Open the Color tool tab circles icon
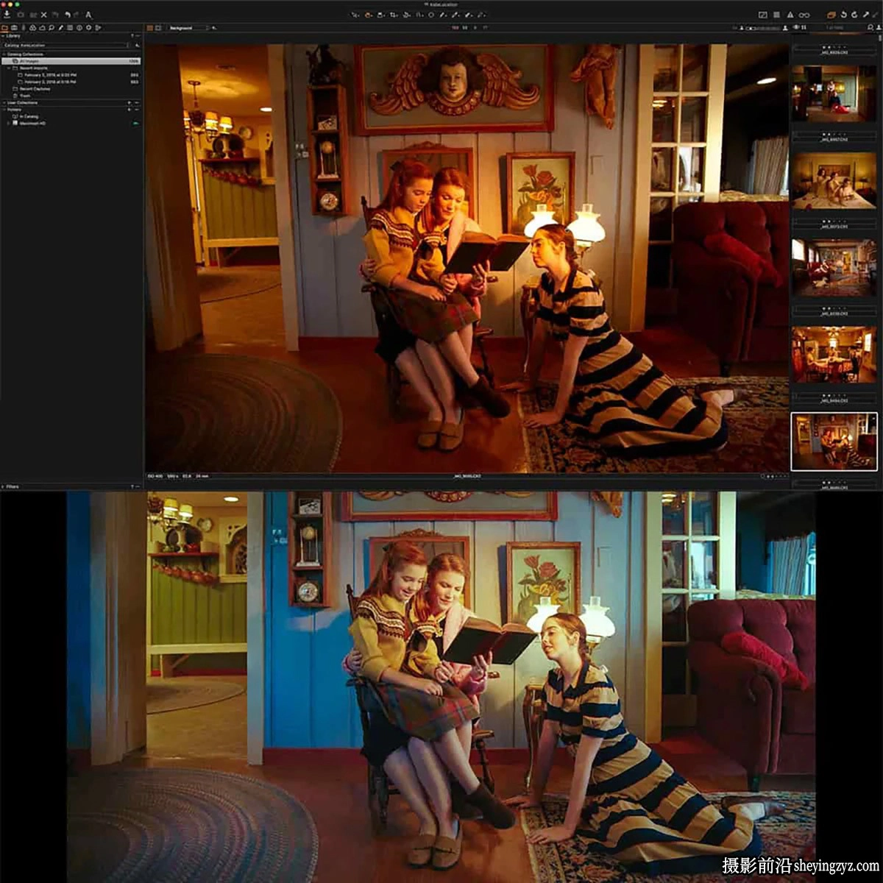This screenshot has height=883, width=883. pyautogui.click(x=32, y=28)
